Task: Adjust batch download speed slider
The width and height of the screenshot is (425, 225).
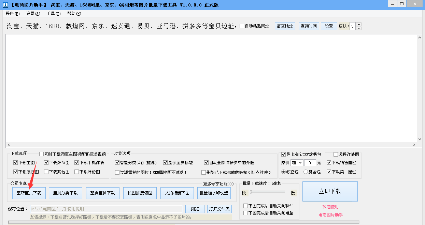Action: click(251, 192)
